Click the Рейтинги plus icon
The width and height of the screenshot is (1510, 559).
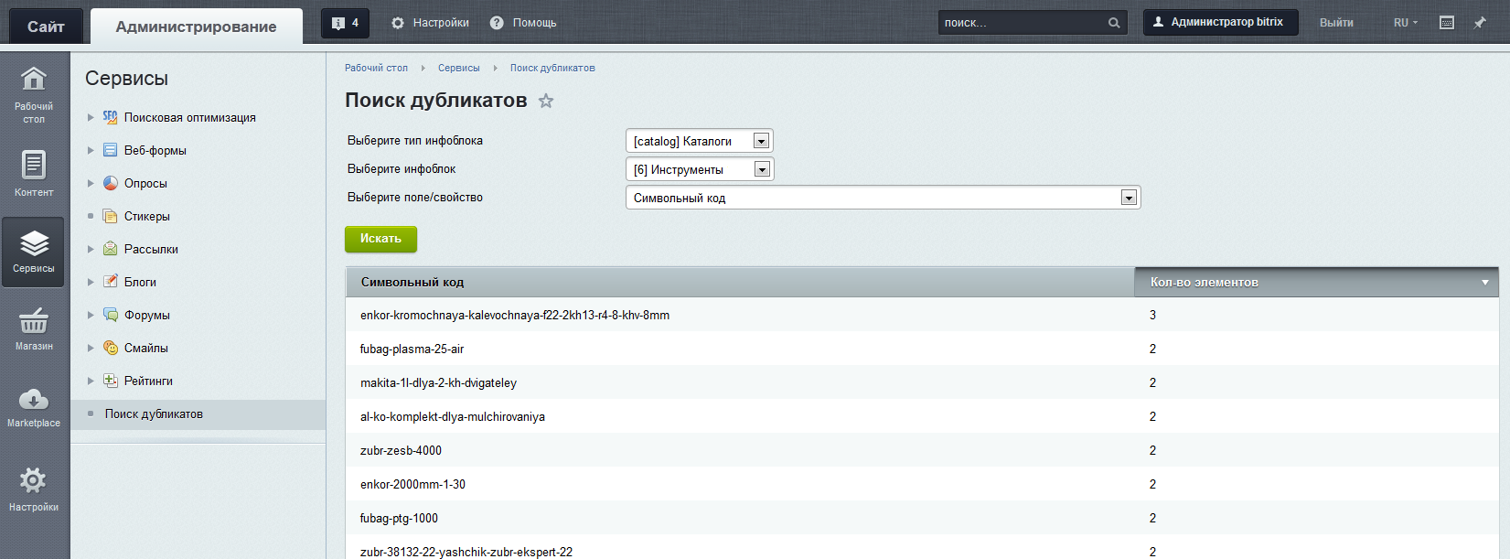110,381
